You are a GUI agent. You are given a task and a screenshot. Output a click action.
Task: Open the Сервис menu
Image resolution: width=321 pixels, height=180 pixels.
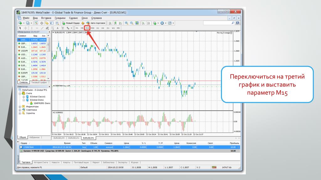pyautogui.click(x=73, y=18)
